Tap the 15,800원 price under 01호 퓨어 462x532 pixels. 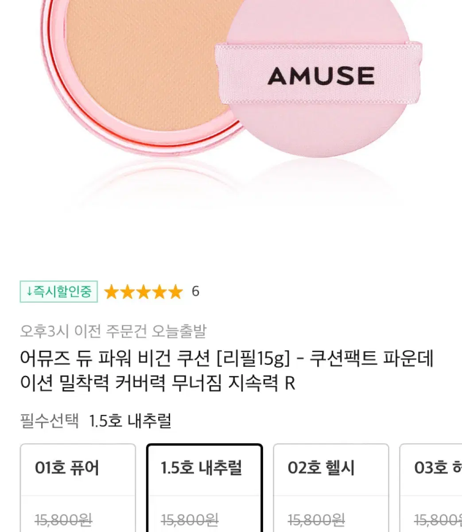click(63, 520)
